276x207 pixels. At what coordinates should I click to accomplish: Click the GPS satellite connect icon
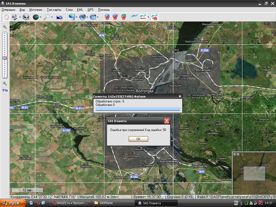coord(134,17)
